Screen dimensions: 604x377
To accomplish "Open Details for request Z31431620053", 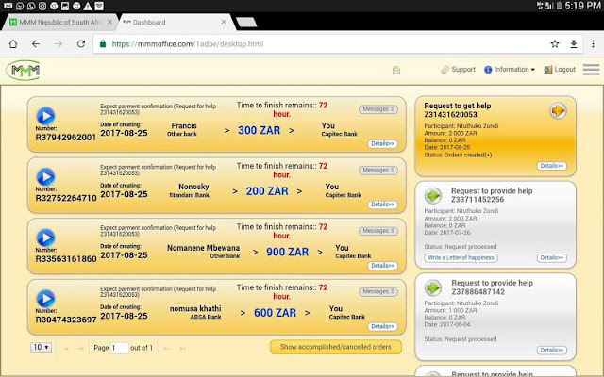I will click(x=551, y=166).
